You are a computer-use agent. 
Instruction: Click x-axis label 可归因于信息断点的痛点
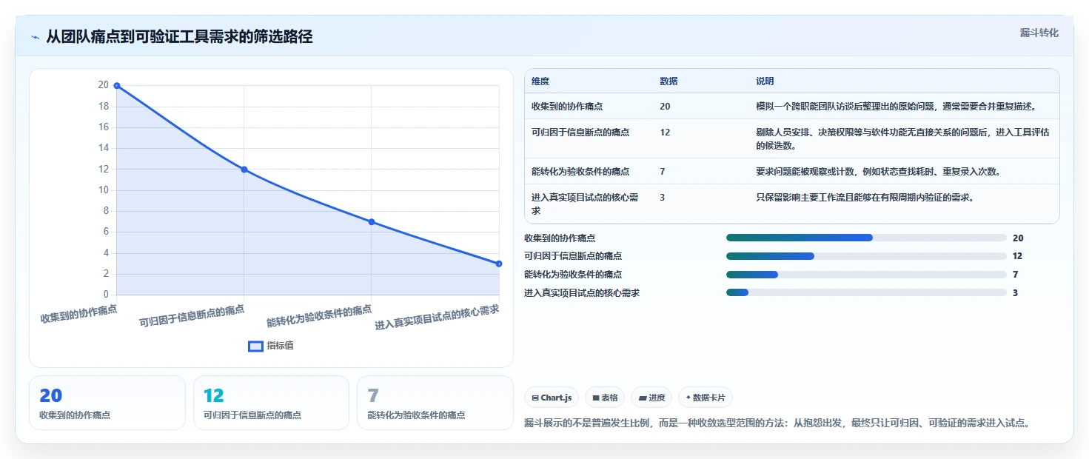point(192,315)
